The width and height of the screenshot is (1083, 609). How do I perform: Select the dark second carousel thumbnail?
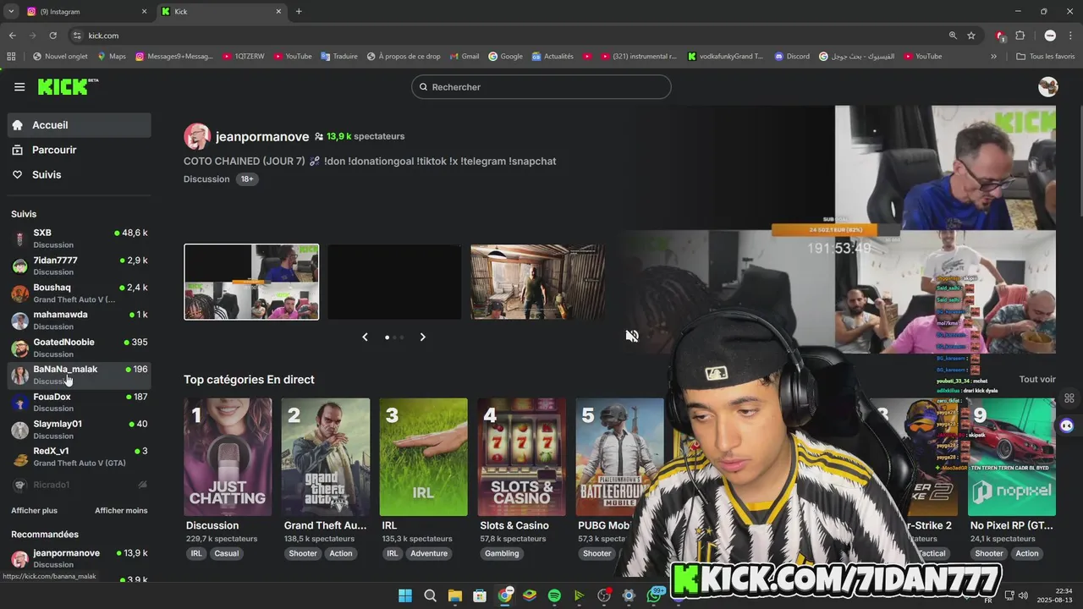point(394,282)
